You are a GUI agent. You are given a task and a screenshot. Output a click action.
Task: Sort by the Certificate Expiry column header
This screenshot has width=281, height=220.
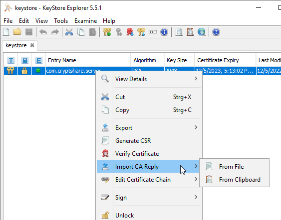coord(225,60)
